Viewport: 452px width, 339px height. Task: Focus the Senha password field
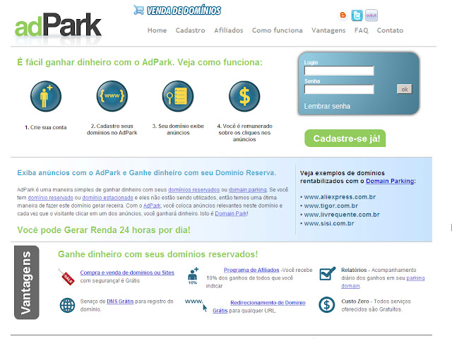point(339,89)
